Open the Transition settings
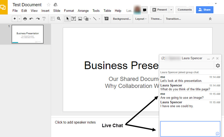224x137 pixels. (x=173, y=19)
